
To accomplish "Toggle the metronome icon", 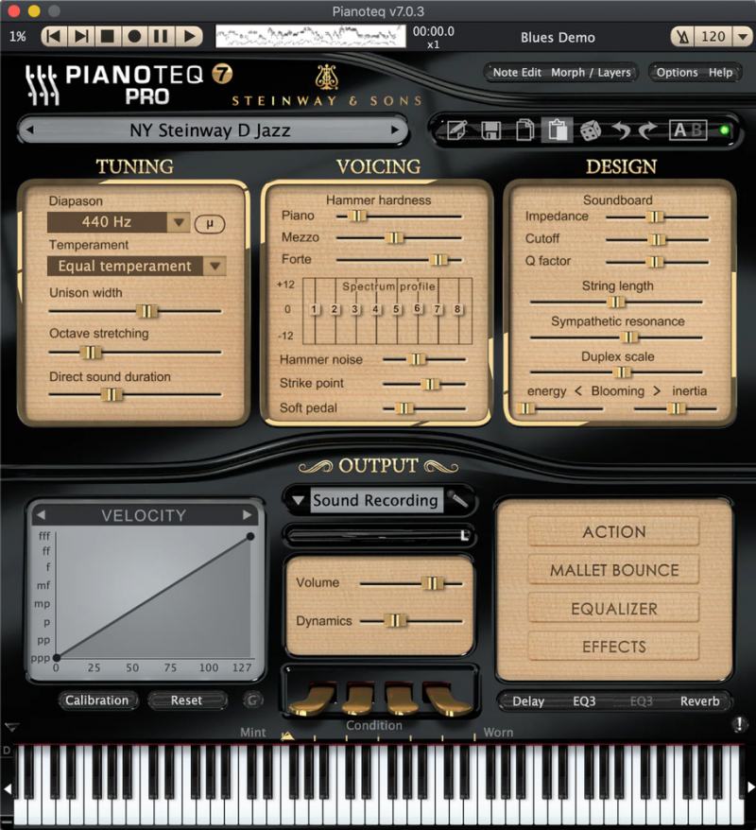I will click(683, 37).
